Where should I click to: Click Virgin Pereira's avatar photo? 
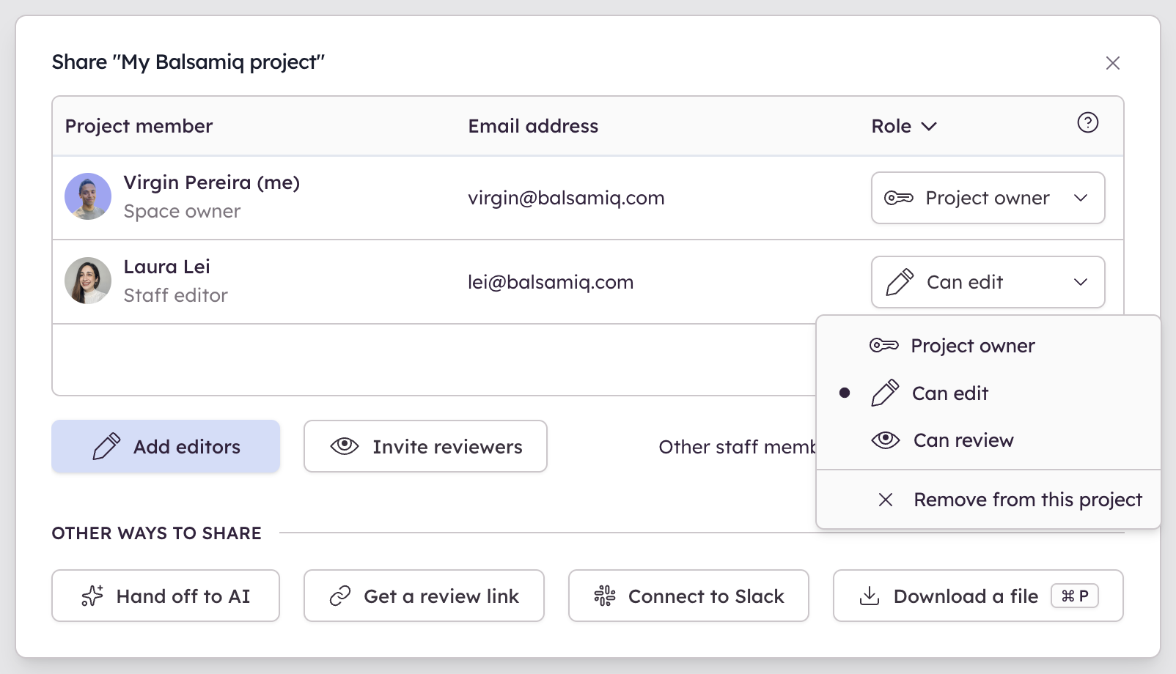tap(88, 196)
